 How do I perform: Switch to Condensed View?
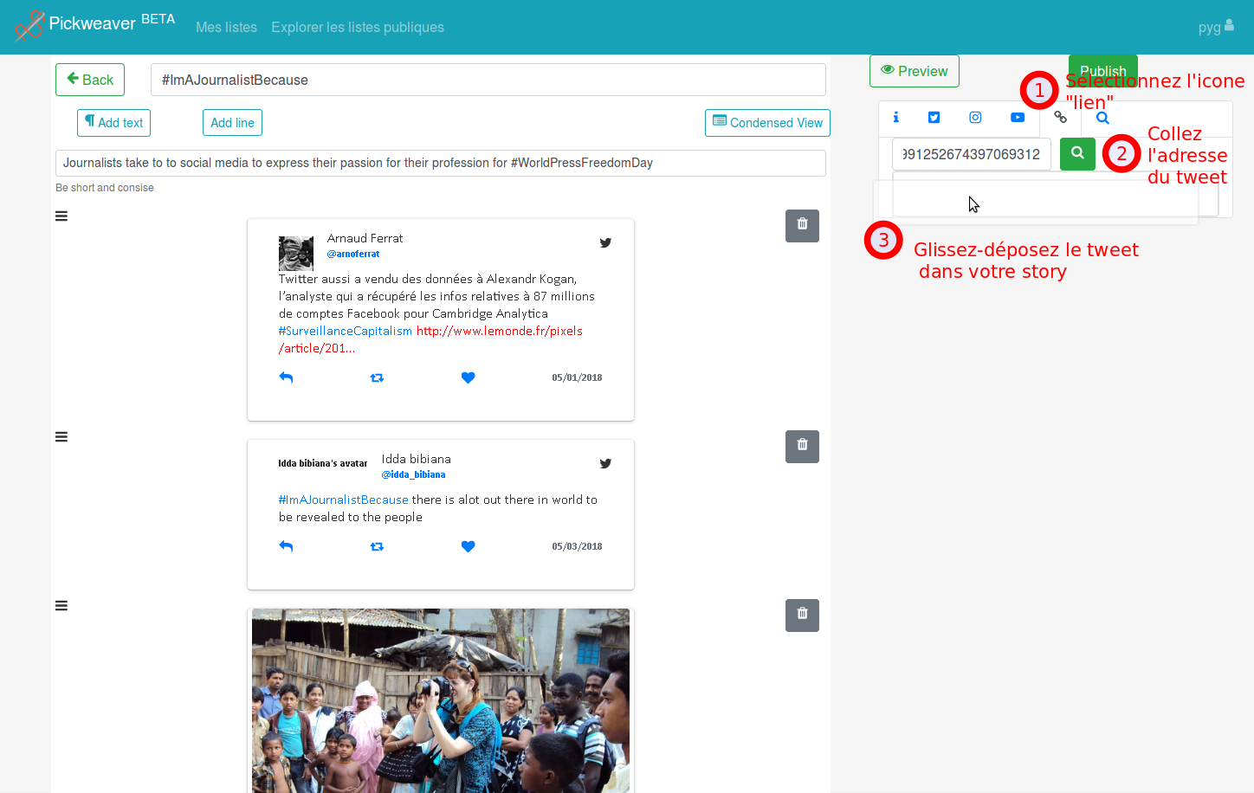point(767,123)
